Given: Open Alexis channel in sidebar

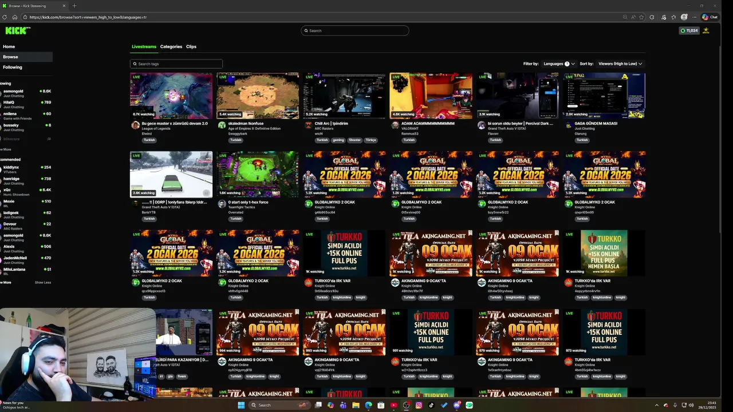Looking at the screenshot, I should click(26, 248).
